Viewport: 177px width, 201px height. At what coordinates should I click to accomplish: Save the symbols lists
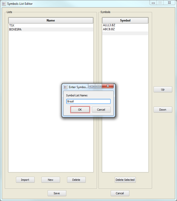(57, 193)
